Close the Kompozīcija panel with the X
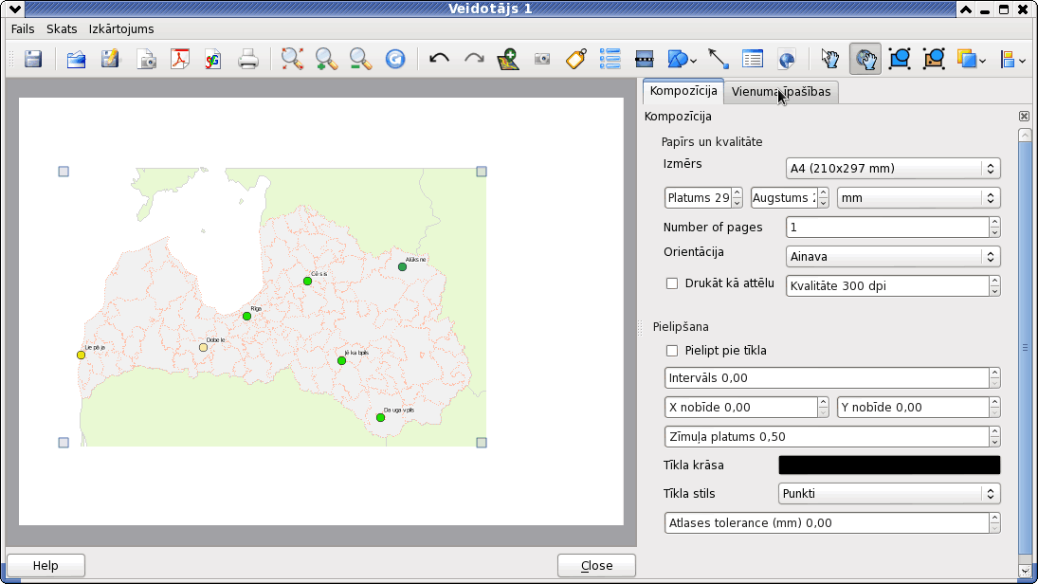The height and width of the screenshot is (584, 1038). pyautogui.click(x=1024, y=117)
